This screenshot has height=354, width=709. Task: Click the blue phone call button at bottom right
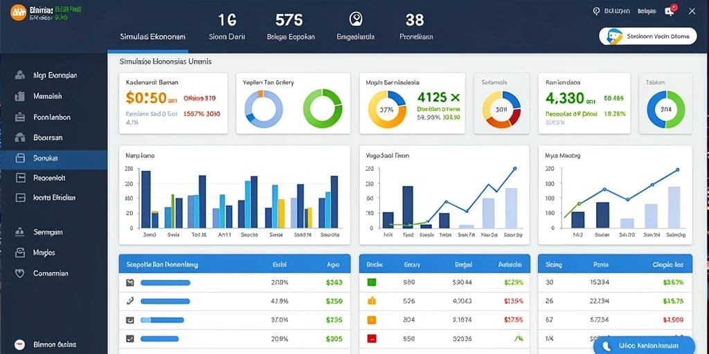coord(643,346)
